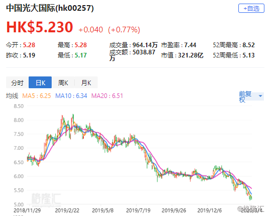This screenshot has height=216, width=268.
Task: Toggle the MA10 moving average legend
Action: (x=71, y=95)
